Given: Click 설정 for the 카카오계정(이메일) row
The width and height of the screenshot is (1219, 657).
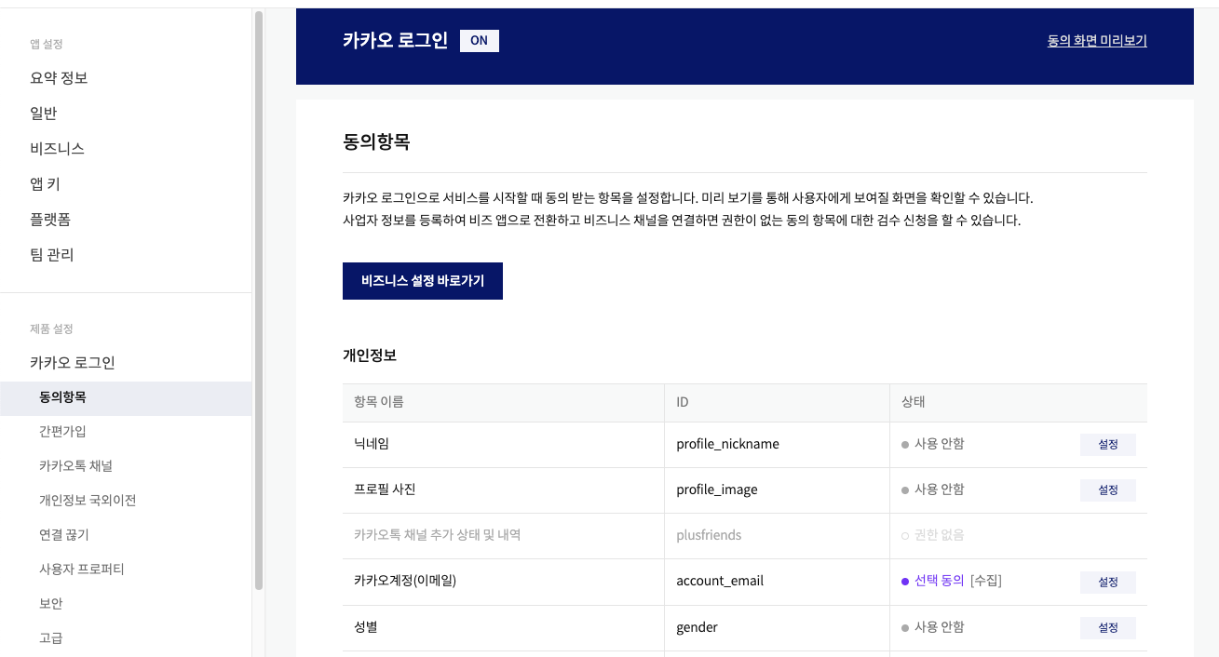Looking at the screenshot, I should [1108, 582].
